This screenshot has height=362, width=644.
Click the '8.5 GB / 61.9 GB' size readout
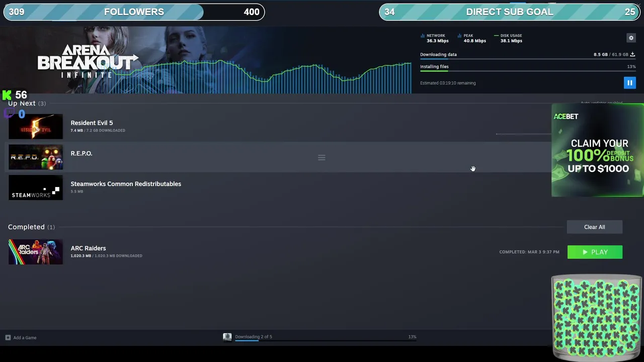pyautogui.click(x=611, y=54)
